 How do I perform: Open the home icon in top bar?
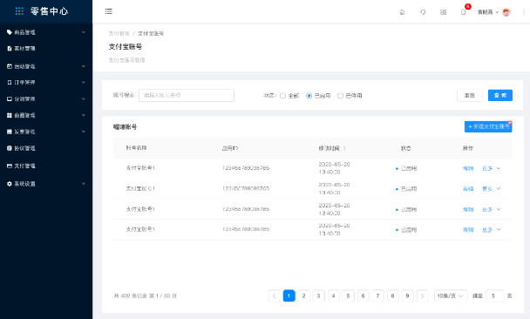click(x=402, y=12)
